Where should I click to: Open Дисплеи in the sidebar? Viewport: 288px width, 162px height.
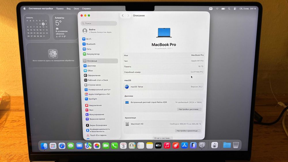[90, 66]
